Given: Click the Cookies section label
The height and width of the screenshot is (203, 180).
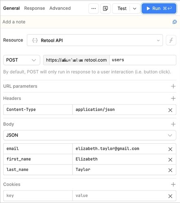Looking at the screenshot, I should pyautogui.click(x=12, y=184).
